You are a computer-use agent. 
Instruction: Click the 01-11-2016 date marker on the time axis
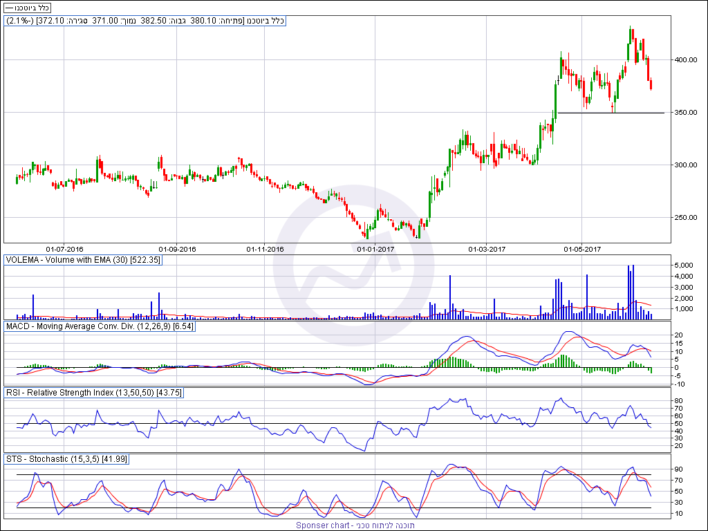(x=265, y=249)
